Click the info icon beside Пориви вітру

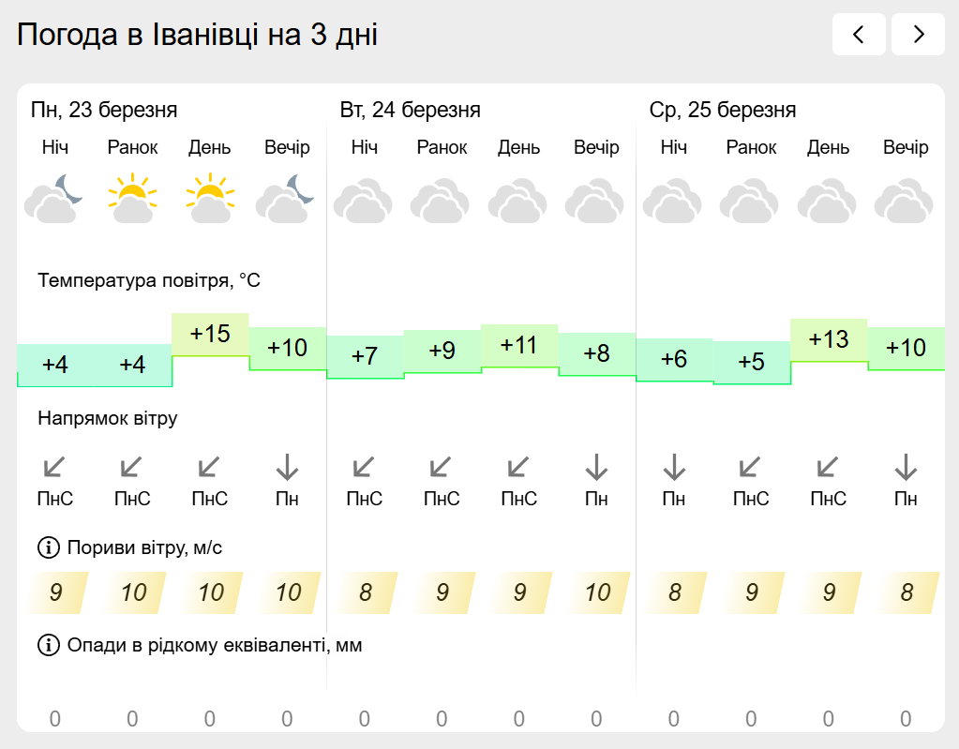click(x=47, y=547)
